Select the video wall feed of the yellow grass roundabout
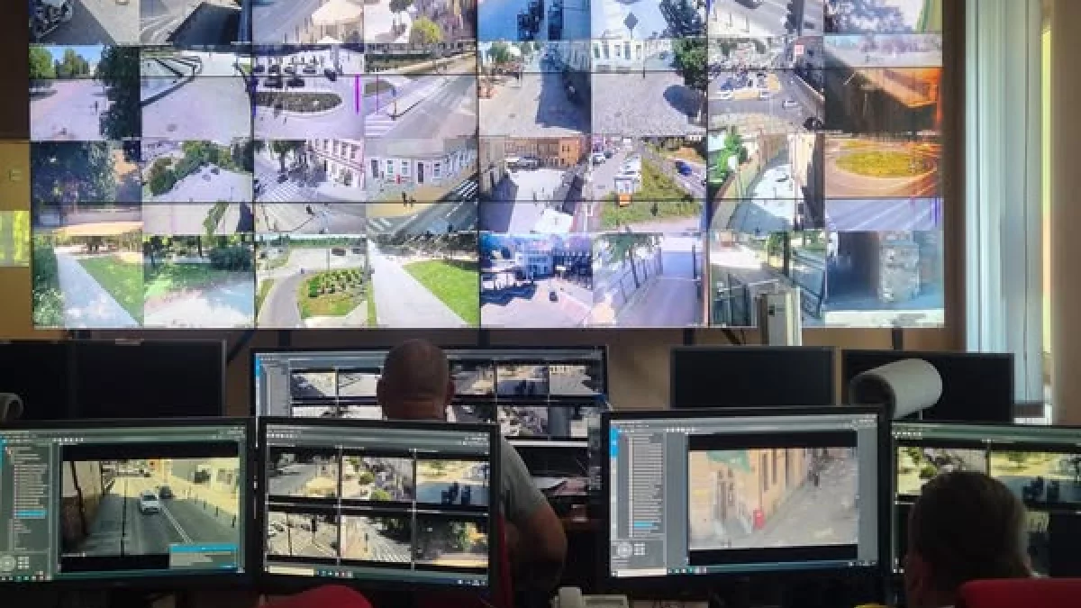The image size is (1081, 608). tap(883, 164)
